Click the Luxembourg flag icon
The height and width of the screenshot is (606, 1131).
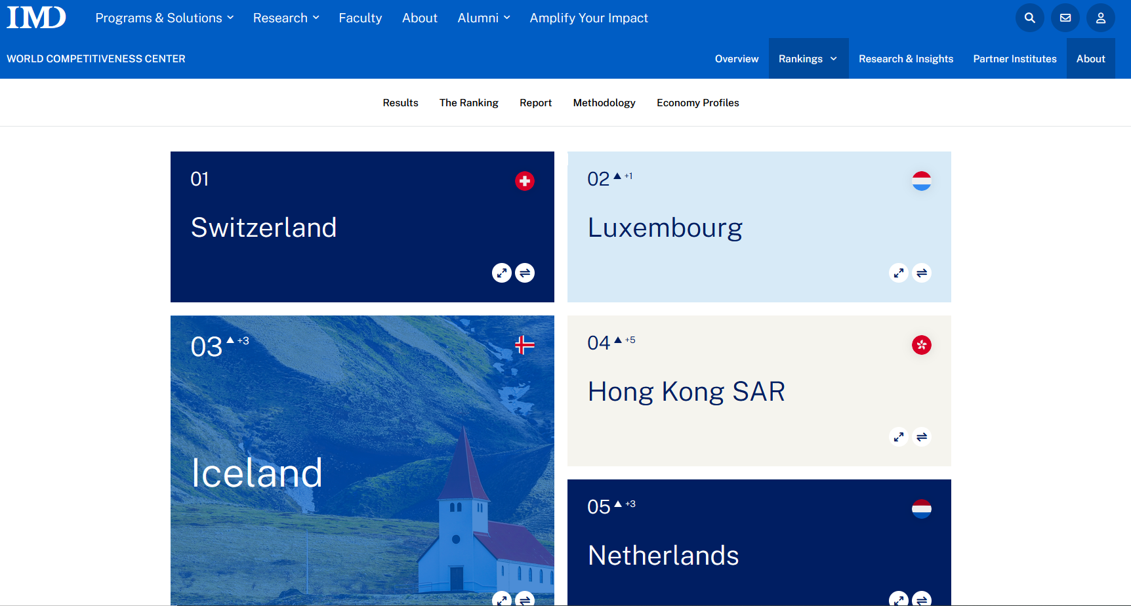(x=922, y=181)
